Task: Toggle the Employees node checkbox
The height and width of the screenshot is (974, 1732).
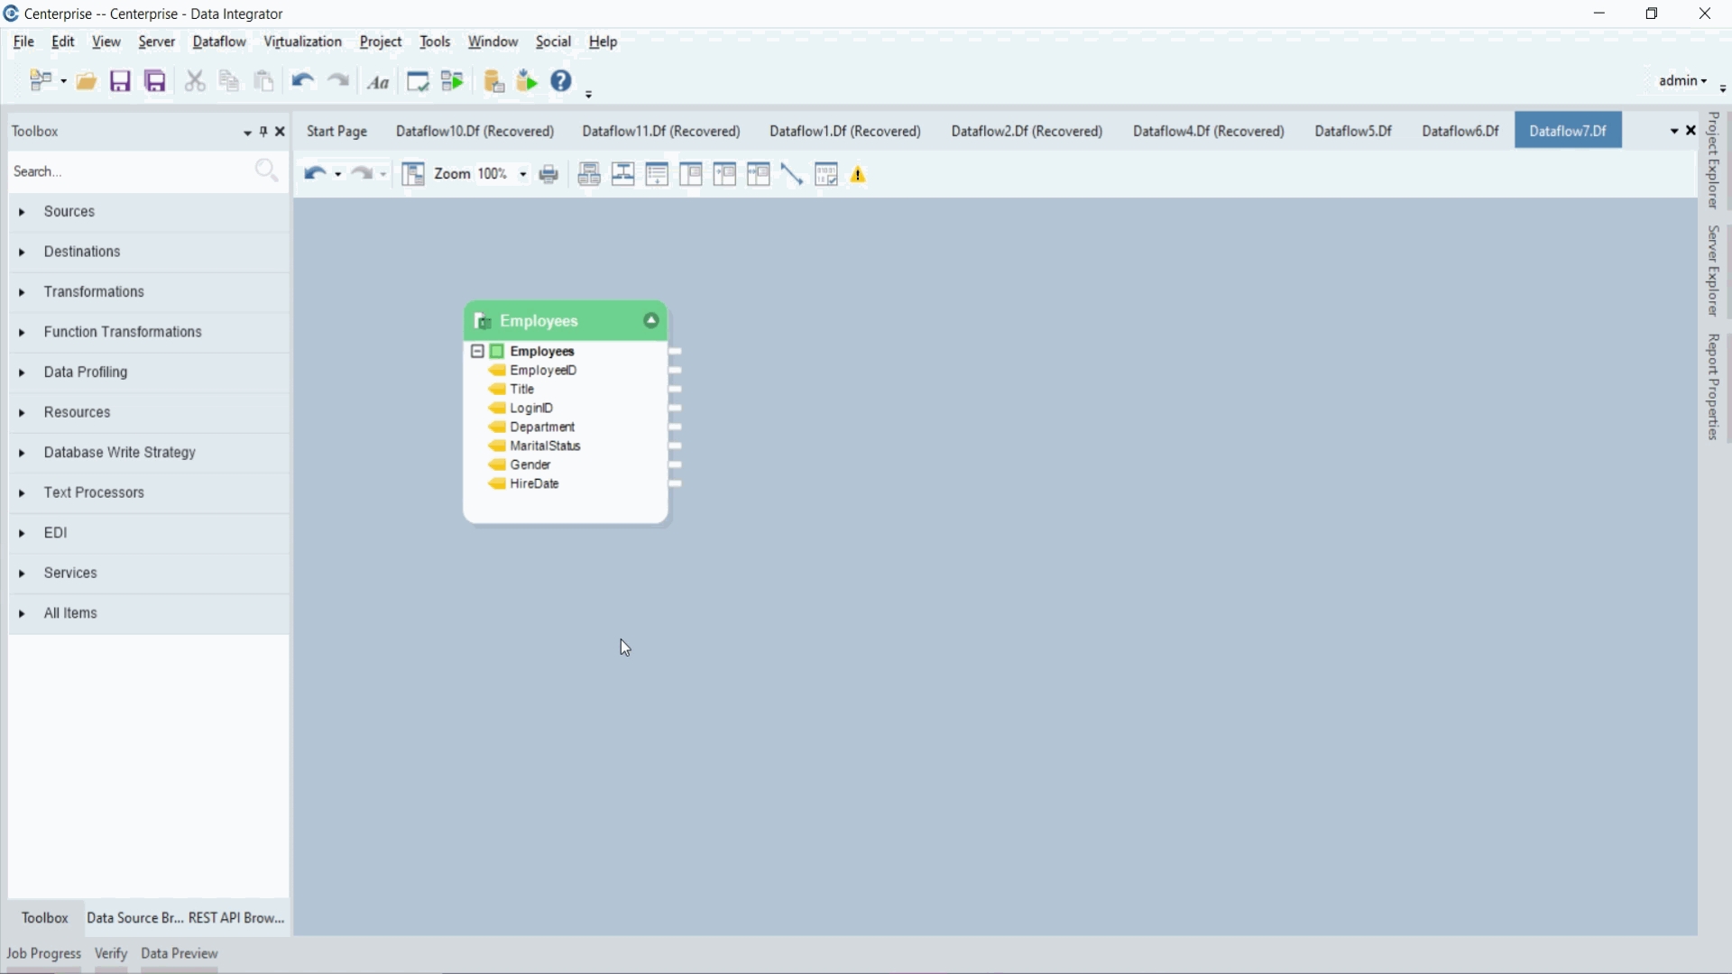Action: pyautogui.click(x=497, y=352)
